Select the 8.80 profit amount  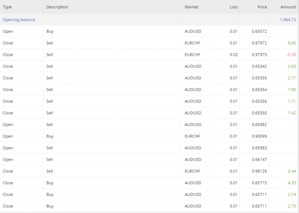coord(292,43)
